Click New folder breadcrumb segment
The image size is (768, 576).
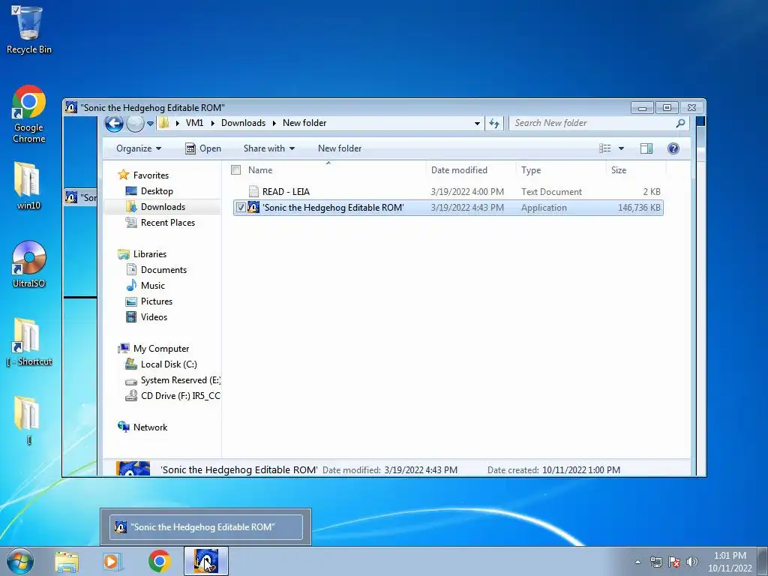click(304, 123)
